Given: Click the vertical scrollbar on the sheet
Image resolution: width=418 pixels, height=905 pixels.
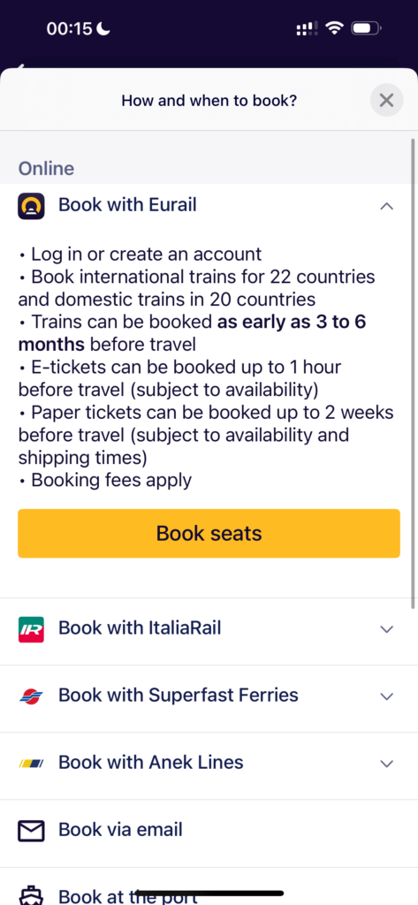Looking at the screenshot, I should tap(414, 374).
